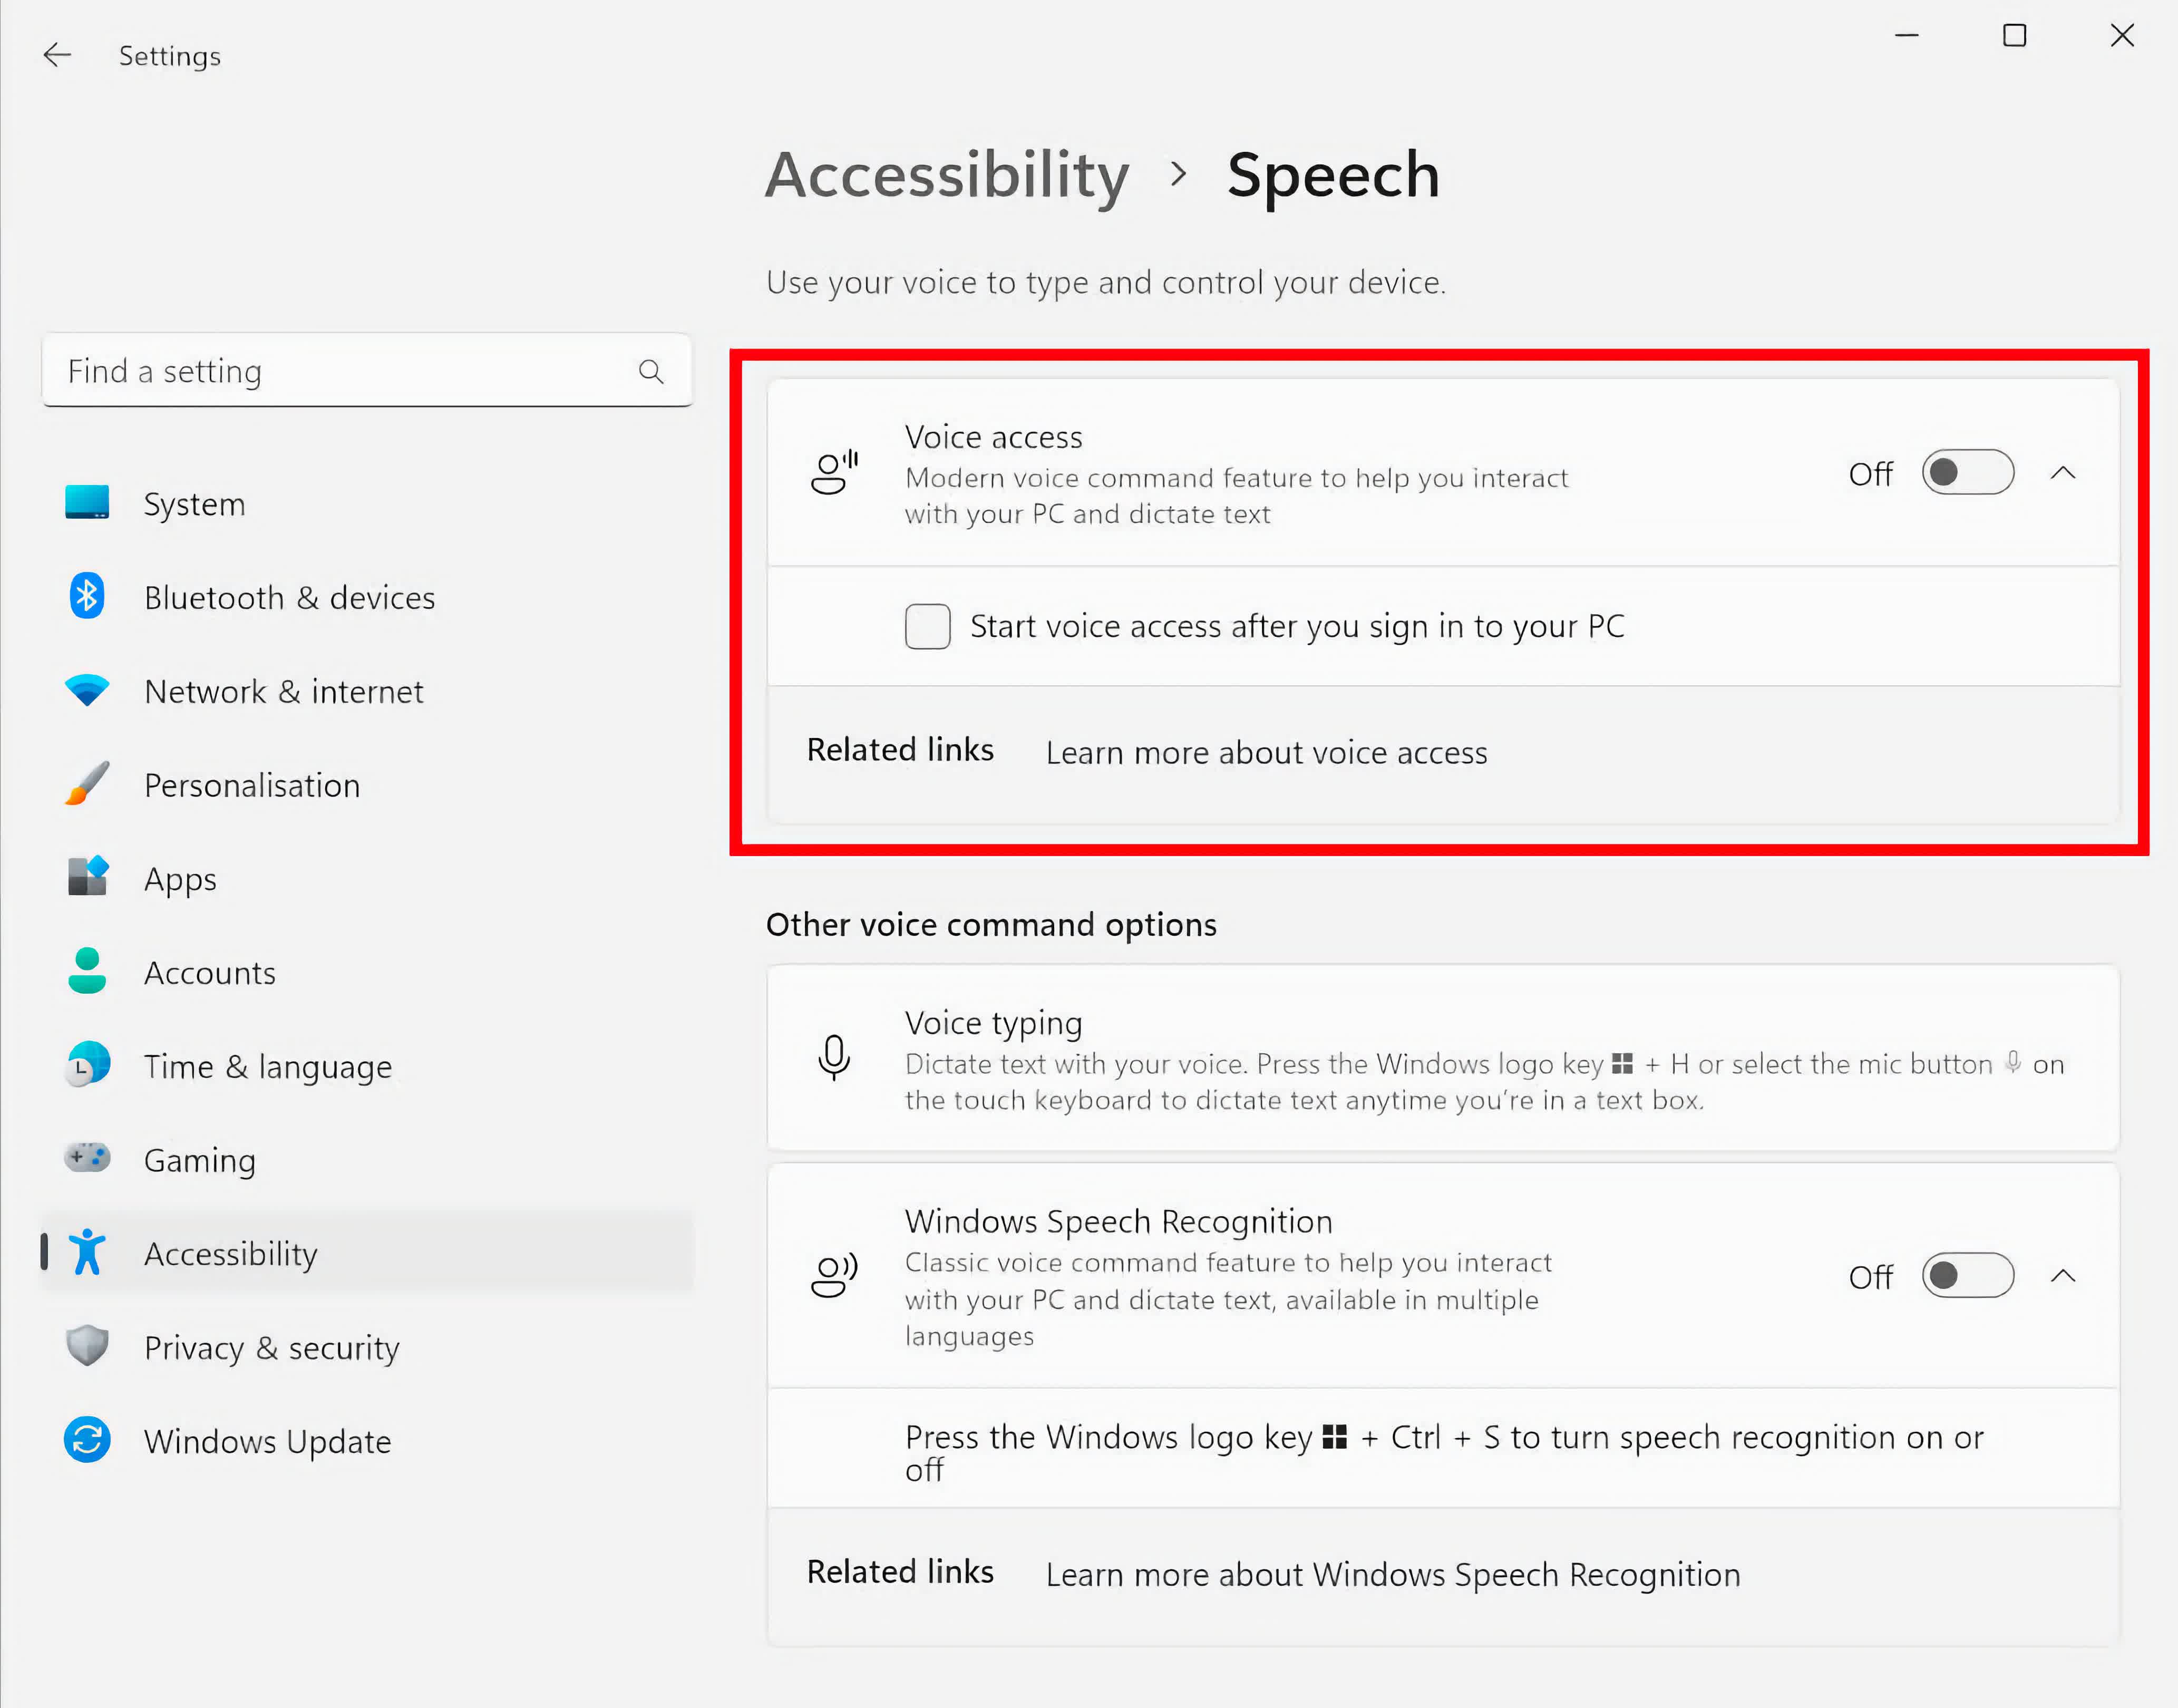
Task: Click Accessibility in the breadcrumb heading
Action: pyautogui.click(x=947, y=176)
